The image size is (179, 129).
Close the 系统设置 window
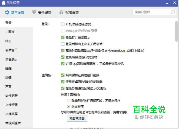pyautogui.click(x=175, y=3)
